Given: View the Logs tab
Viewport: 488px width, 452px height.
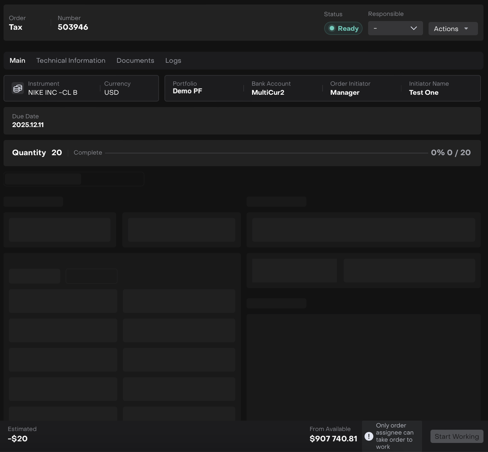Looking at the screenshot, I should (x=173, y=60).
